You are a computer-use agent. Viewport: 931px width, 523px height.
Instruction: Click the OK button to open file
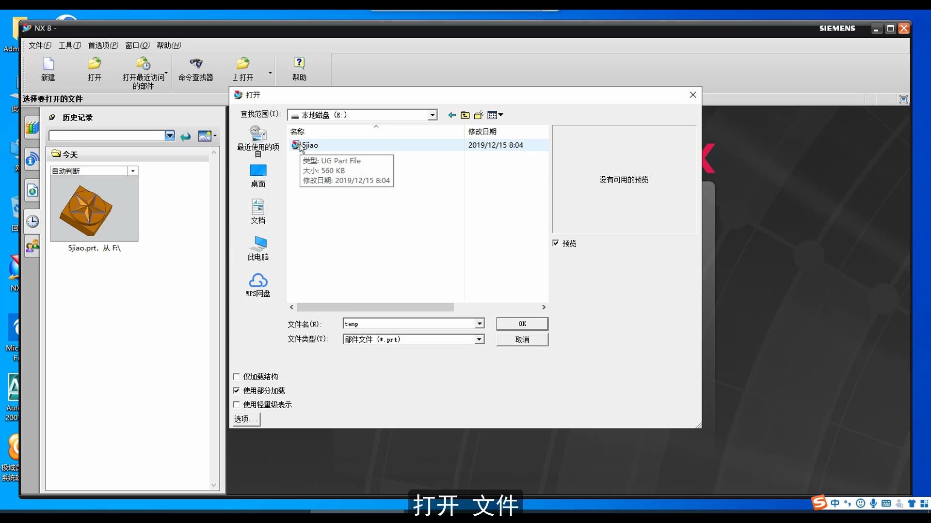click(x=522, y=323)
